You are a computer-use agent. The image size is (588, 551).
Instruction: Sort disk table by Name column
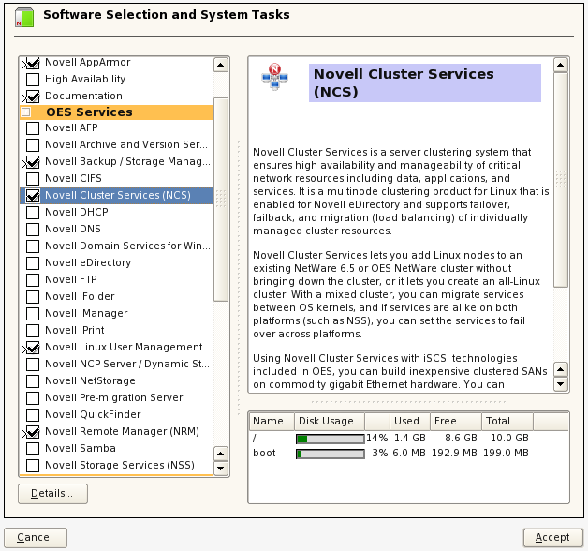pos(272,421)
